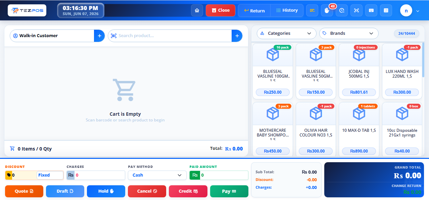Click the Grand Total Rs 0.00 amount
This screenshot has height=200, width=429.
pos(407,175)
